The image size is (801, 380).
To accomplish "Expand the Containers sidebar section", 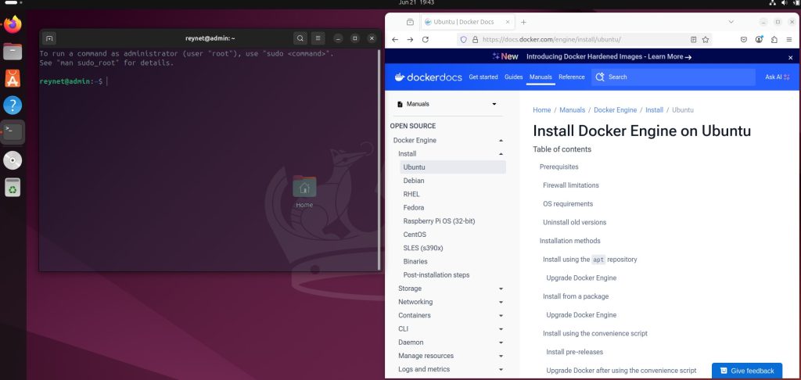I will tap(501, 316).
